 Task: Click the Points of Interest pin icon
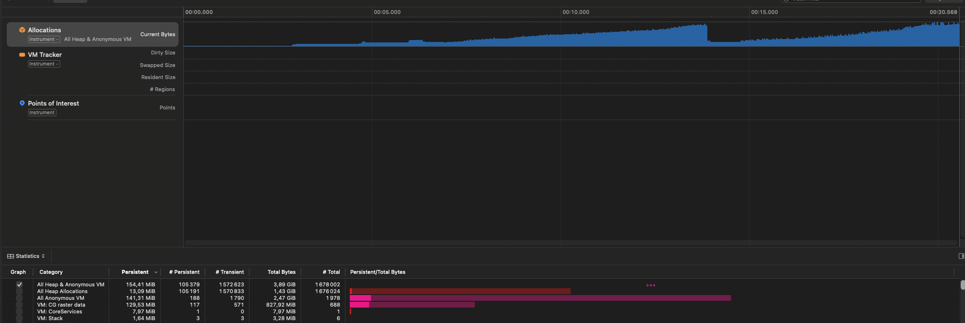(x=22, y=103)
